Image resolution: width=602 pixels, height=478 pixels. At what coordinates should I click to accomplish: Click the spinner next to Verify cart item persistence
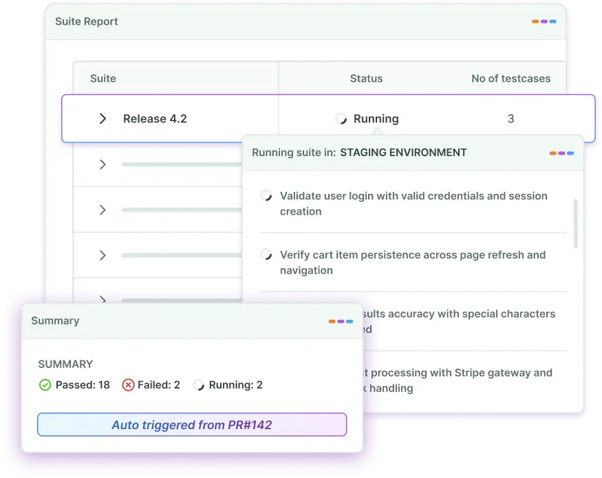click(x=266, y=255)
